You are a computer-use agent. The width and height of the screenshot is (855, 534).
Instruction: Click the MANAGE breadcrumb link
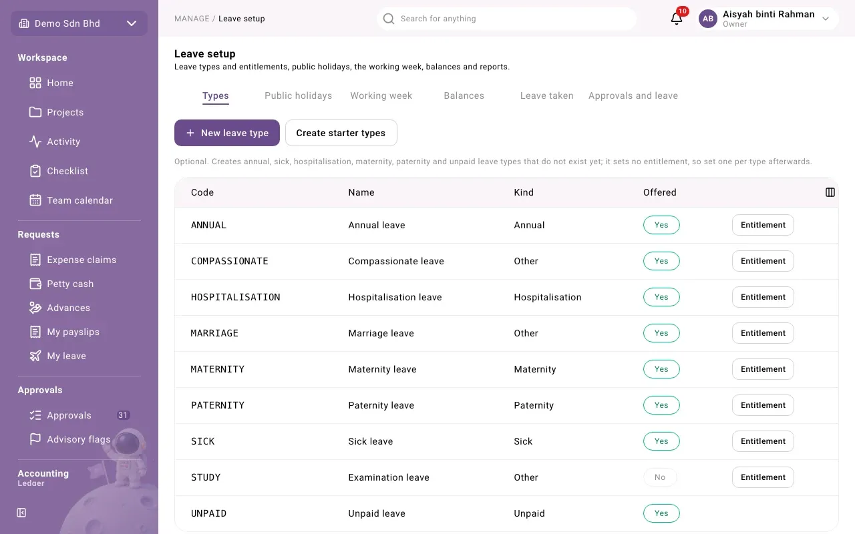pyautogui.click(x=192, y=19)
